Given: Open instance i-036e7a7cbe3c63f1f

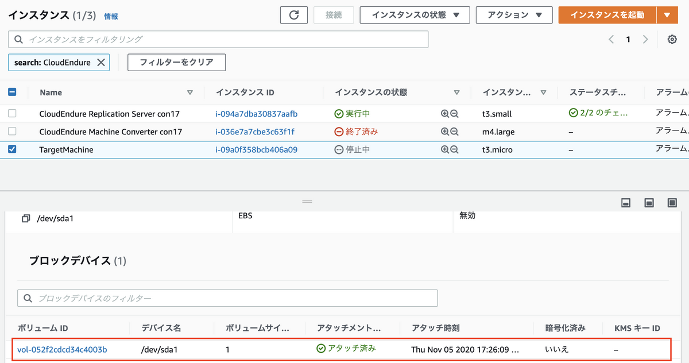Looking at the screenshot, I should coord(255,132).
